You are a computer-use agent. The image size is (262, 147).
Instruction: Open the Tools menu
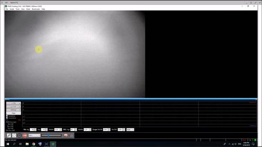point(18,9)
